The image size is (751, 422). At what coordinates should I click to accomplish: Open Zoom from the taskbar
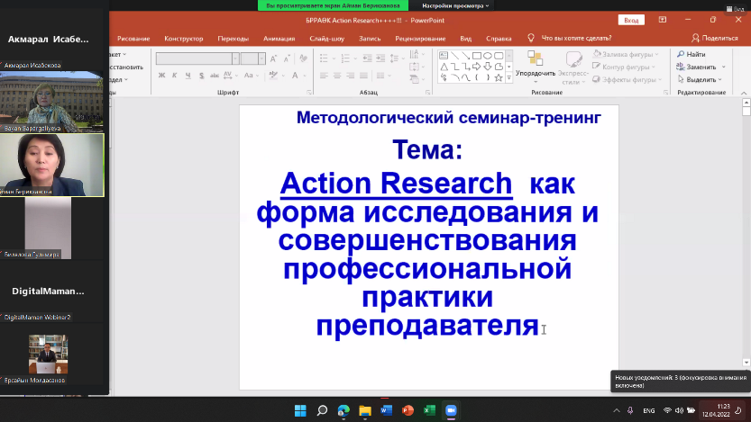[450, 410]
